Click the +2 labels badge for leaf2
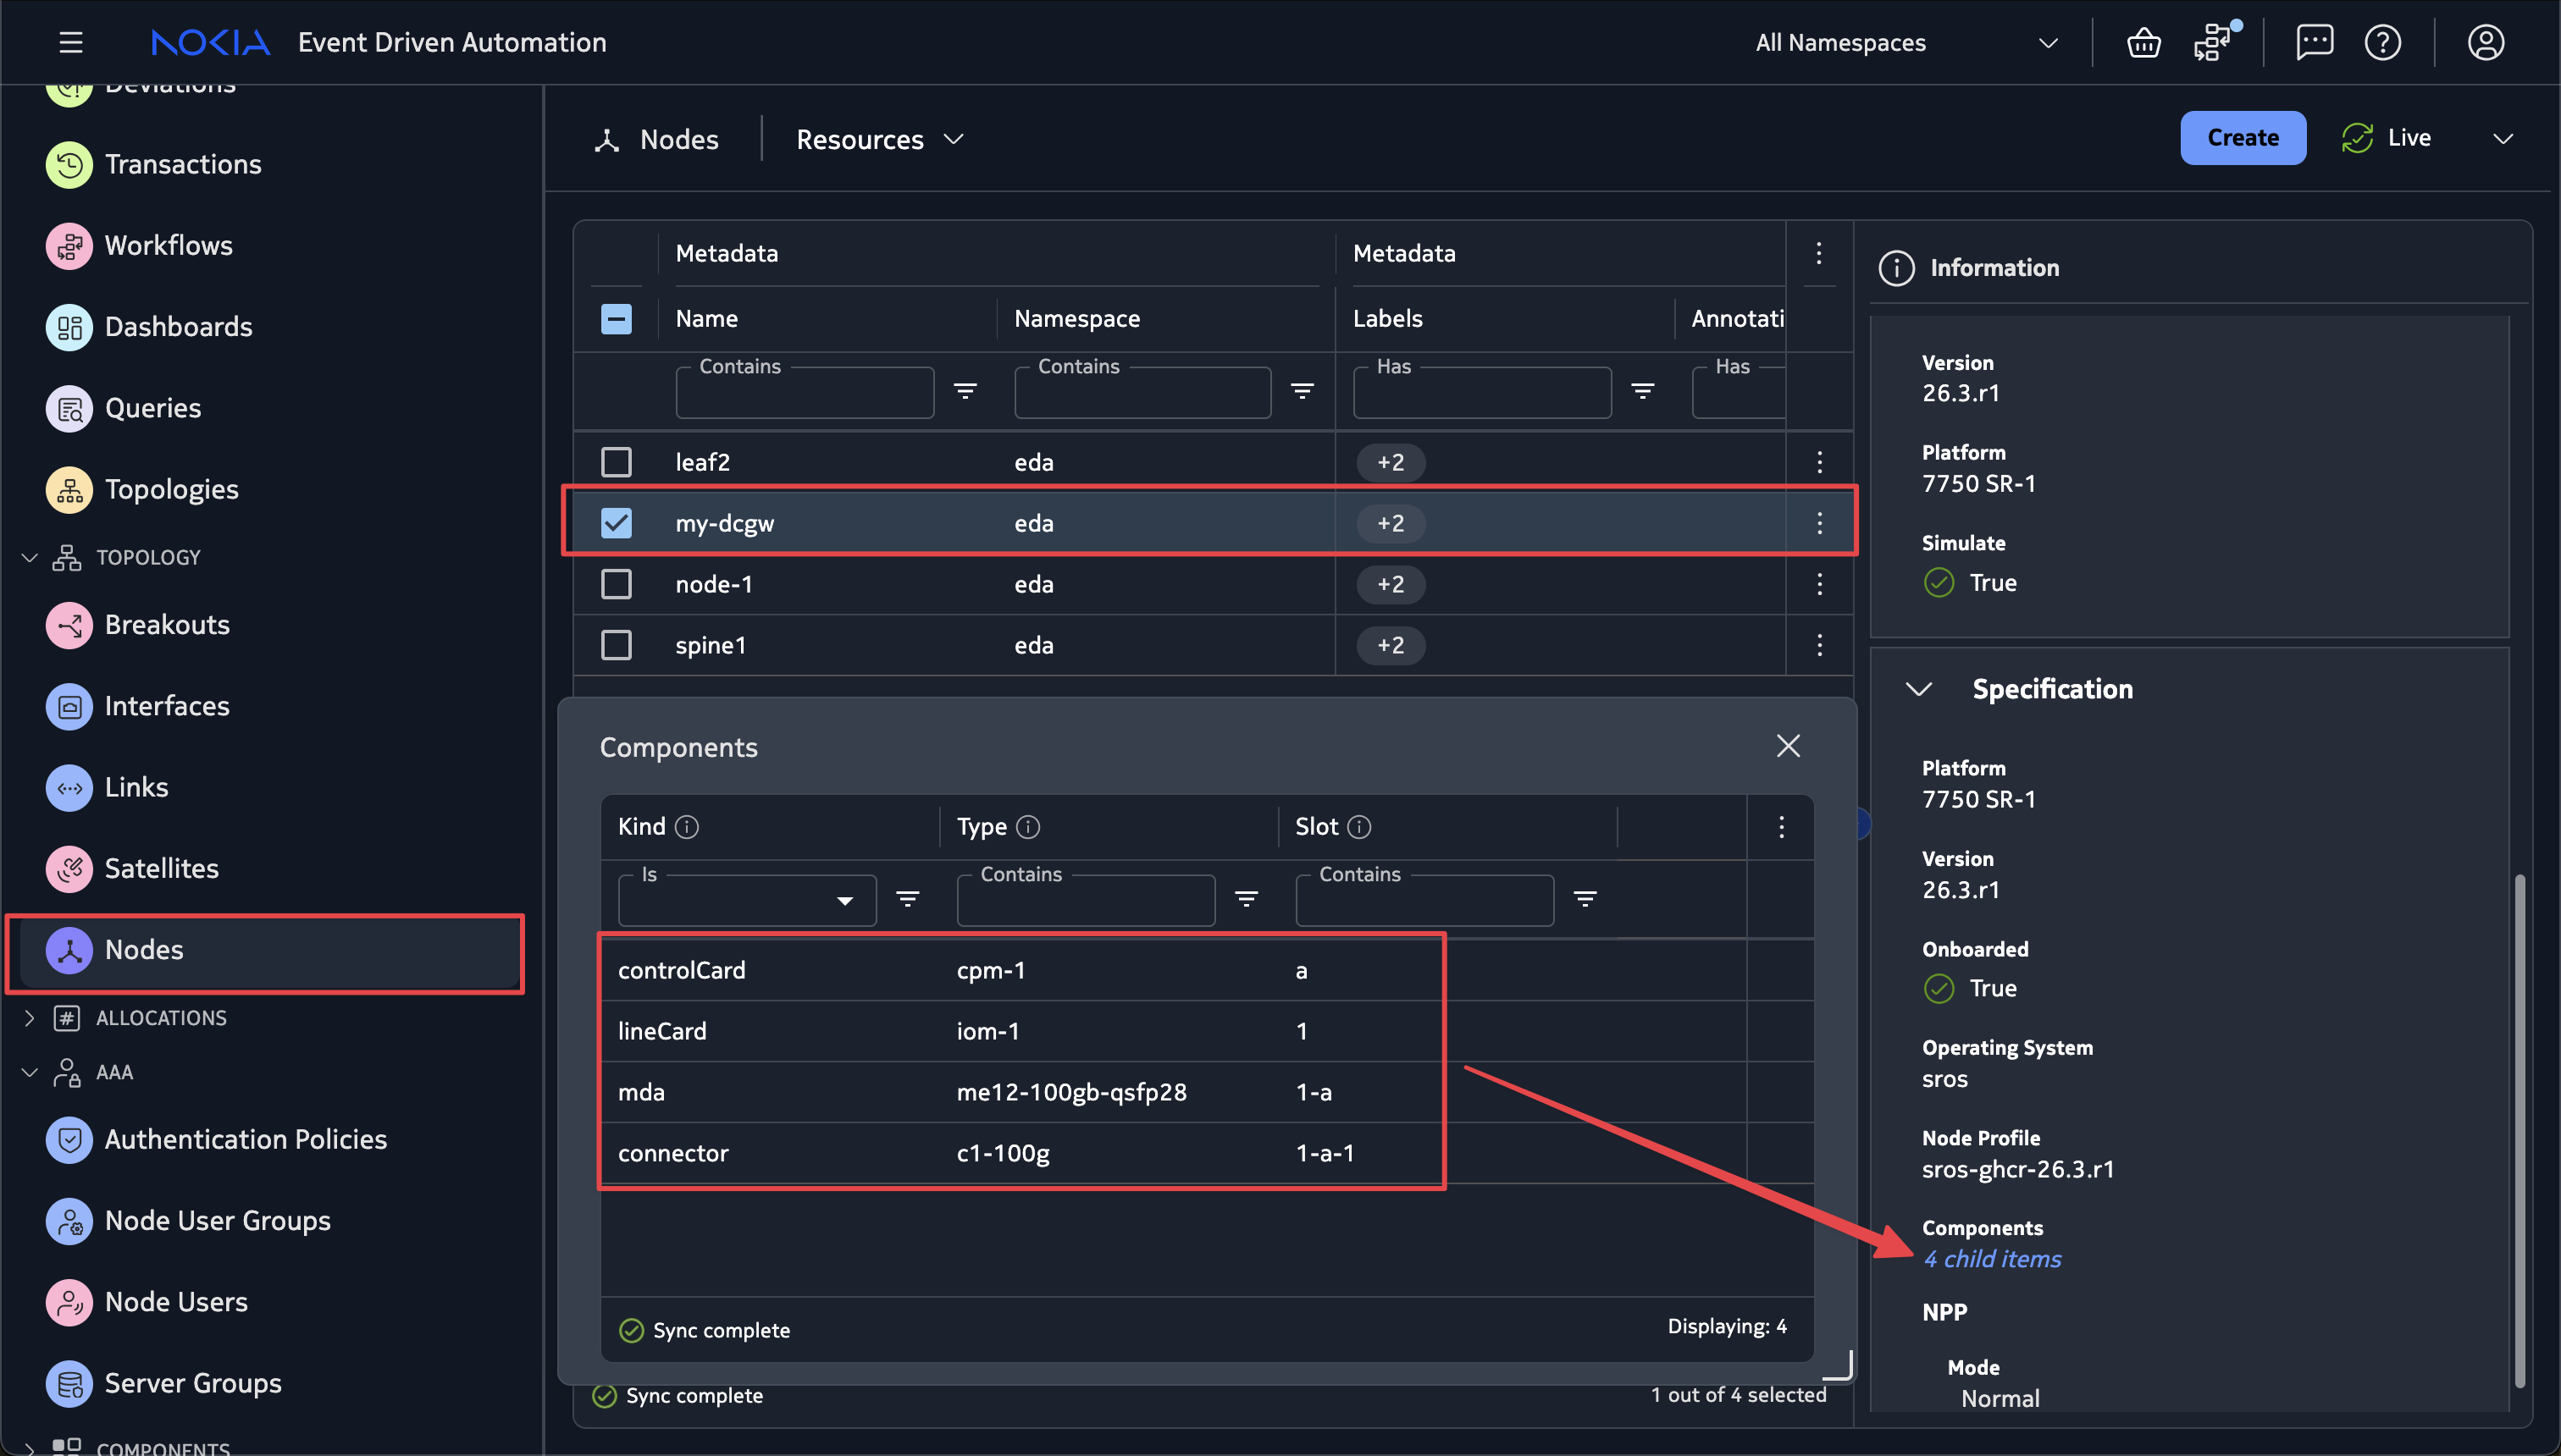The image size is (2561, 1456). pos(1391,462)
